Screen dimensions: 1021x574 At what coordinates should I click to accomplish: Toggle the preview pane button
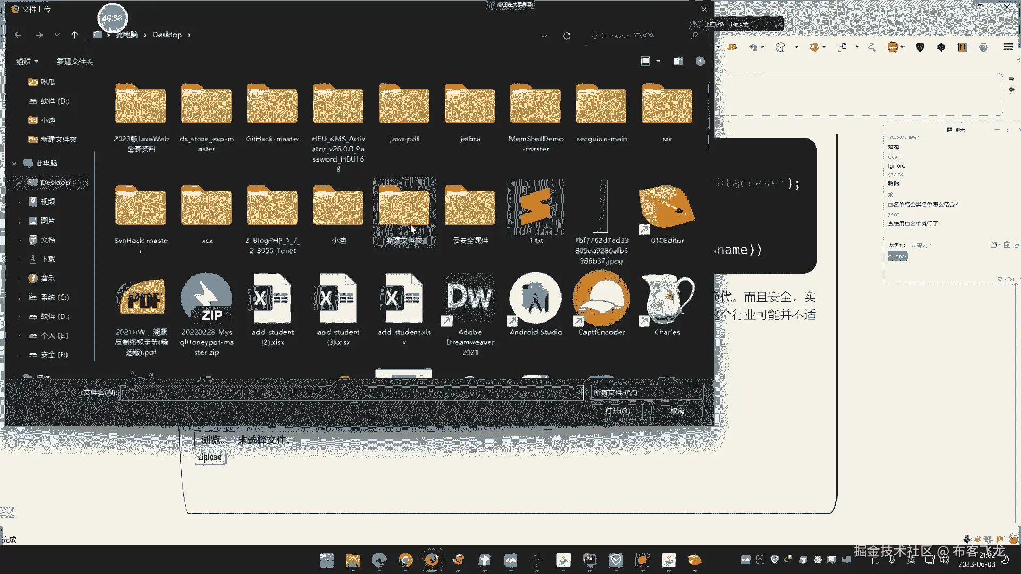pos(678,62)
